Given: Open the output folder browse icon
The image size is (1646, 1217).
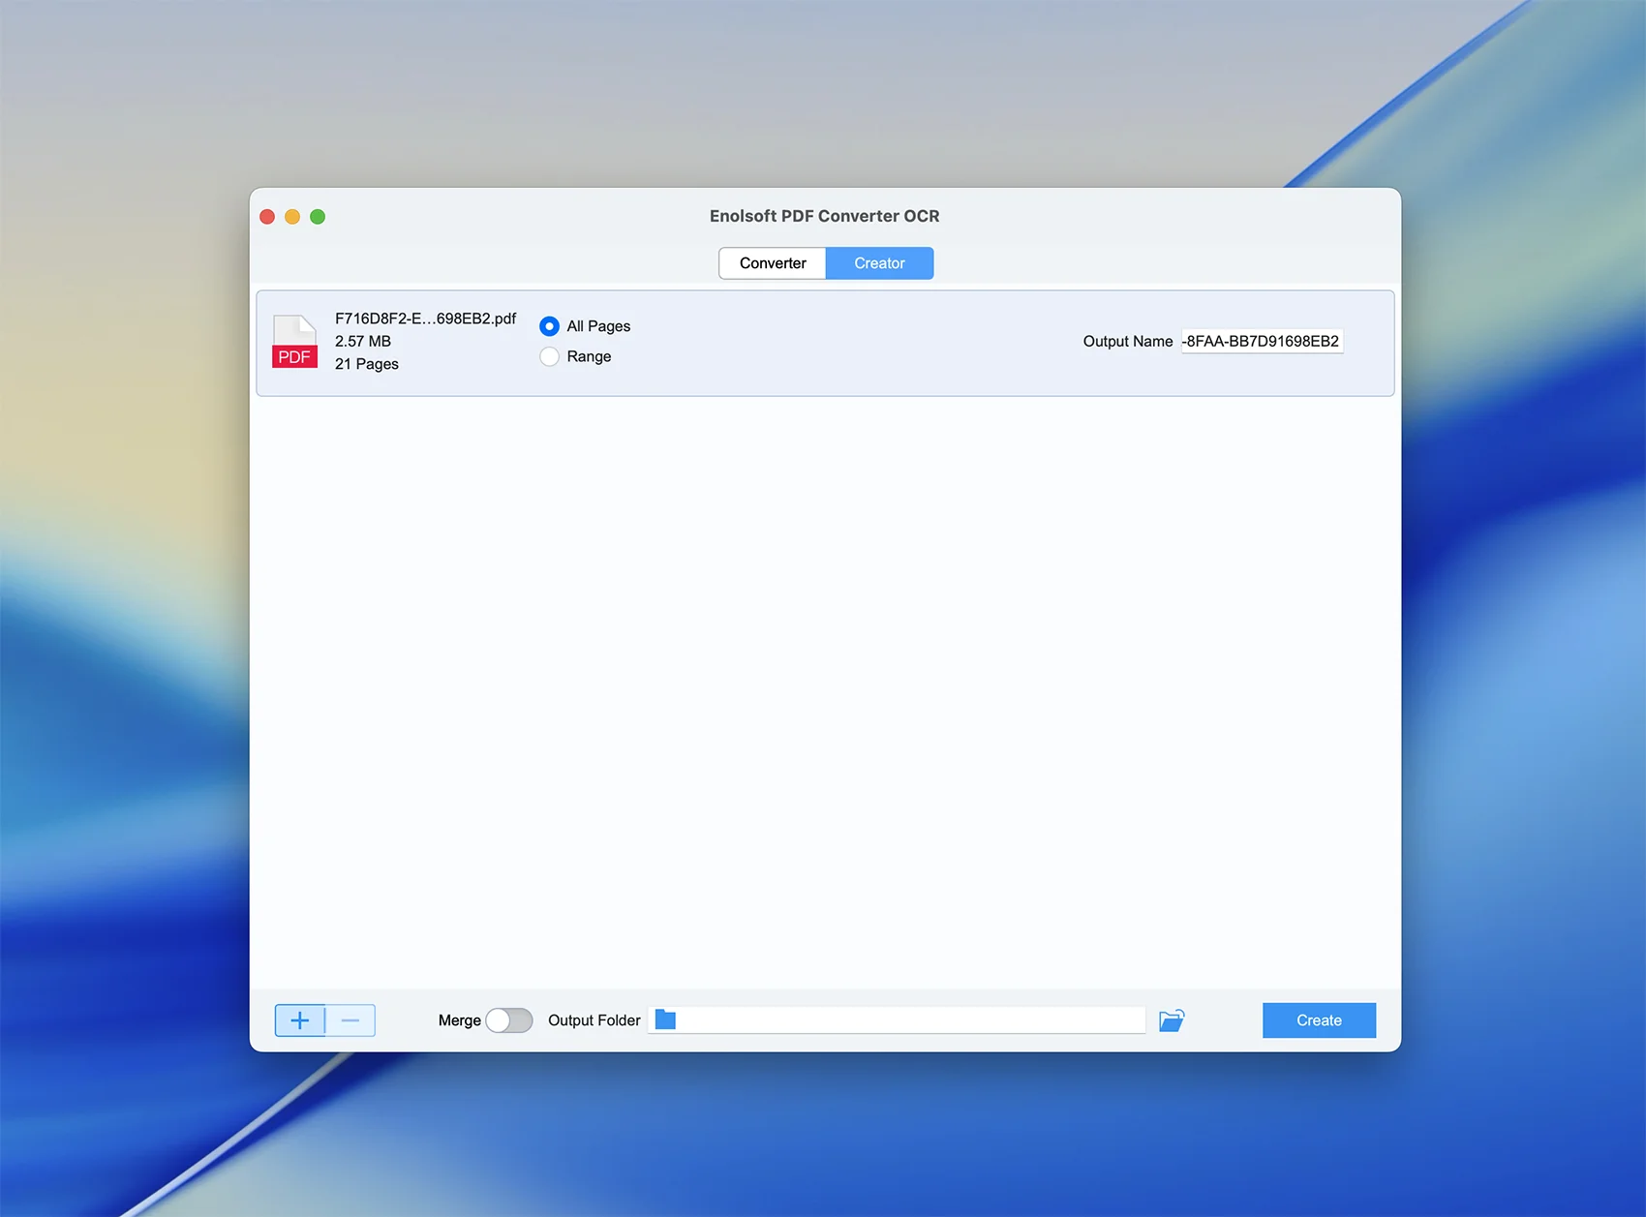Looking at the screenshot, I should (x=1172, y=1020).
